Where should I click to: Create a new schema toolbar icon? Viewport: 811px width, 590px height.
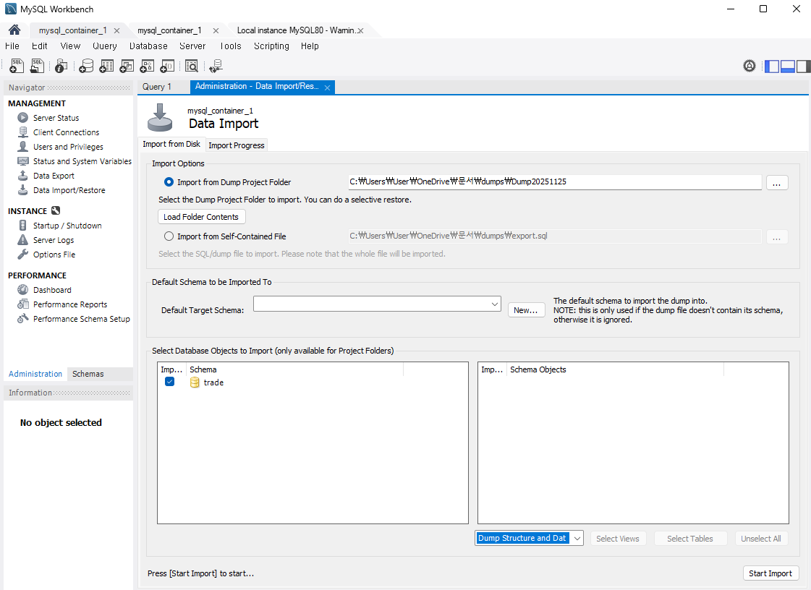[86, 66]
